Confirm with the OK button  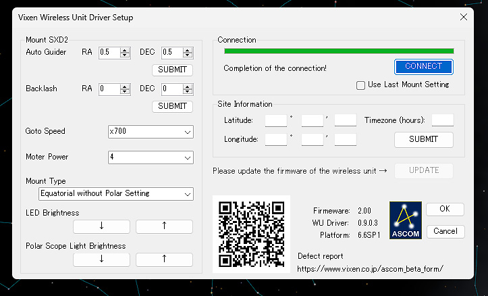click(x=445, y=209)
